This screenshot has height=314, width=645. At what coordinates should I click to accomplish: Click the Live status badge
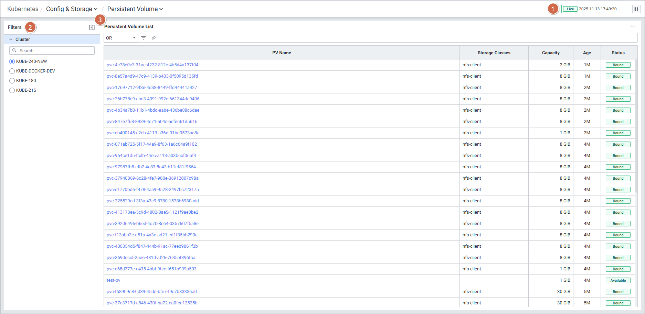(570, 9)
